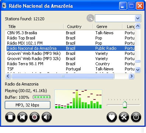Click the magnifier search icon
The width and height of the screenshot is (146, 133).
coord(90,18)
